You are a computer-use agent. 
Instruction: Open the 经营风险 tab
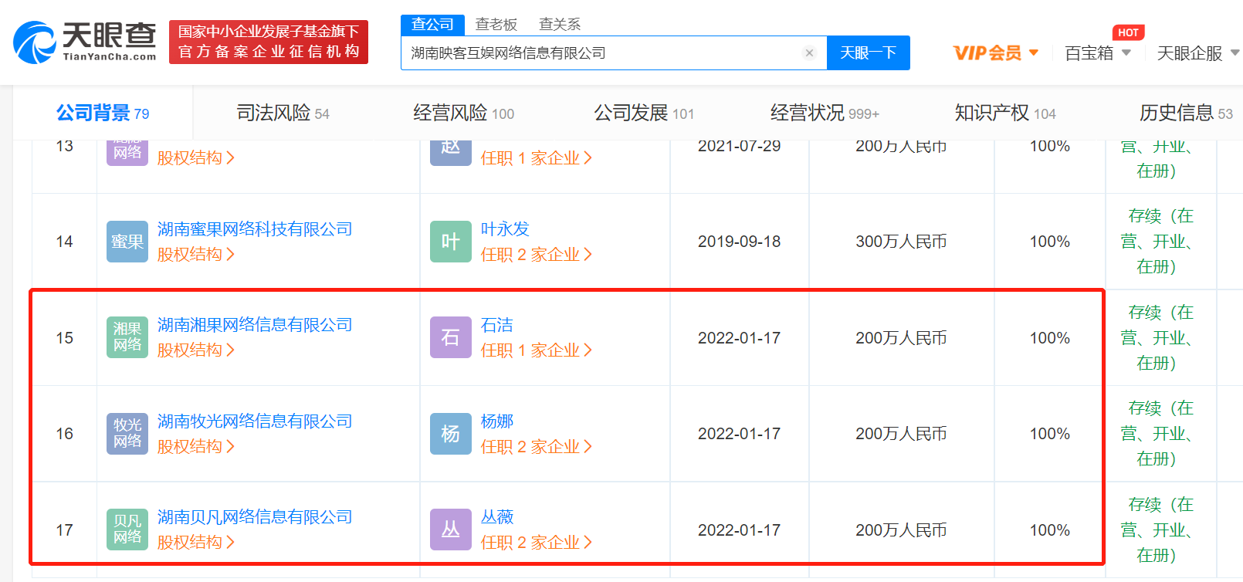coord(463,113)
